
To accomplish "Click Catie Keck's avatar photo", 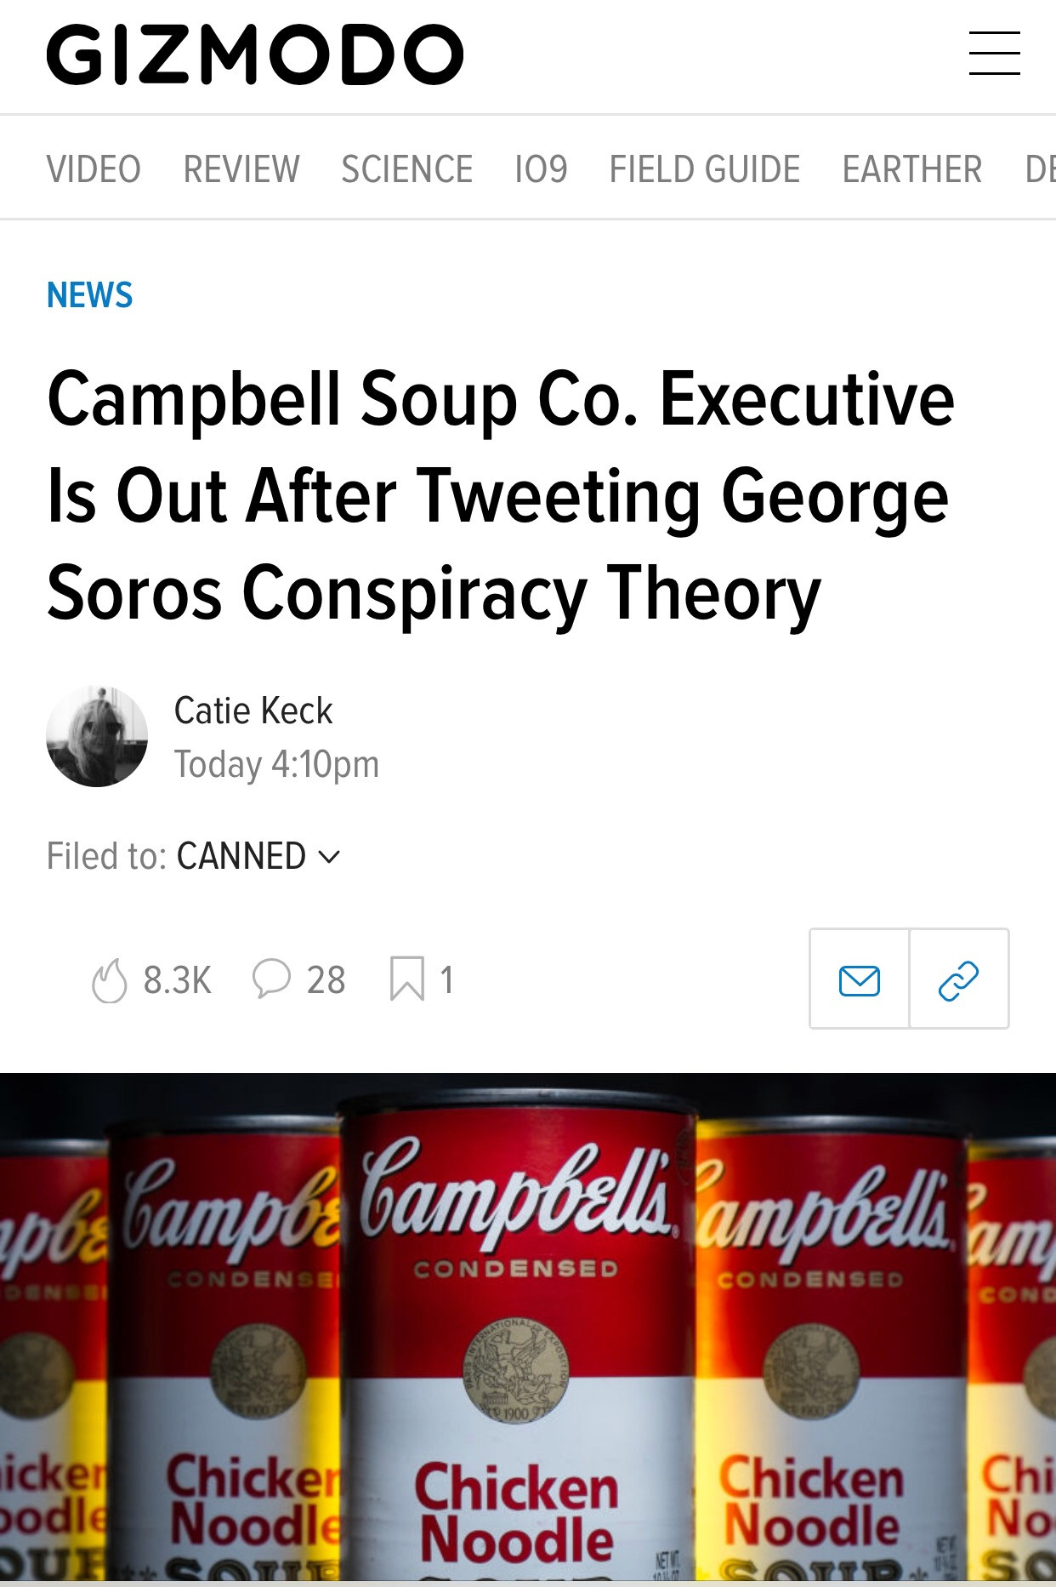I will pos(97,736).
